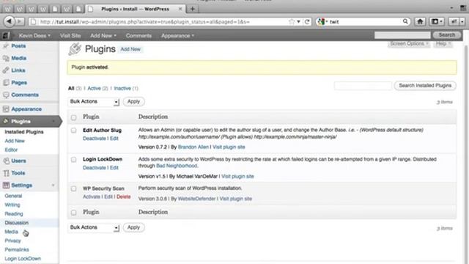Click the large Plugins plug header icon
This screenshot has width=469, height=264.
pos(75,49)
